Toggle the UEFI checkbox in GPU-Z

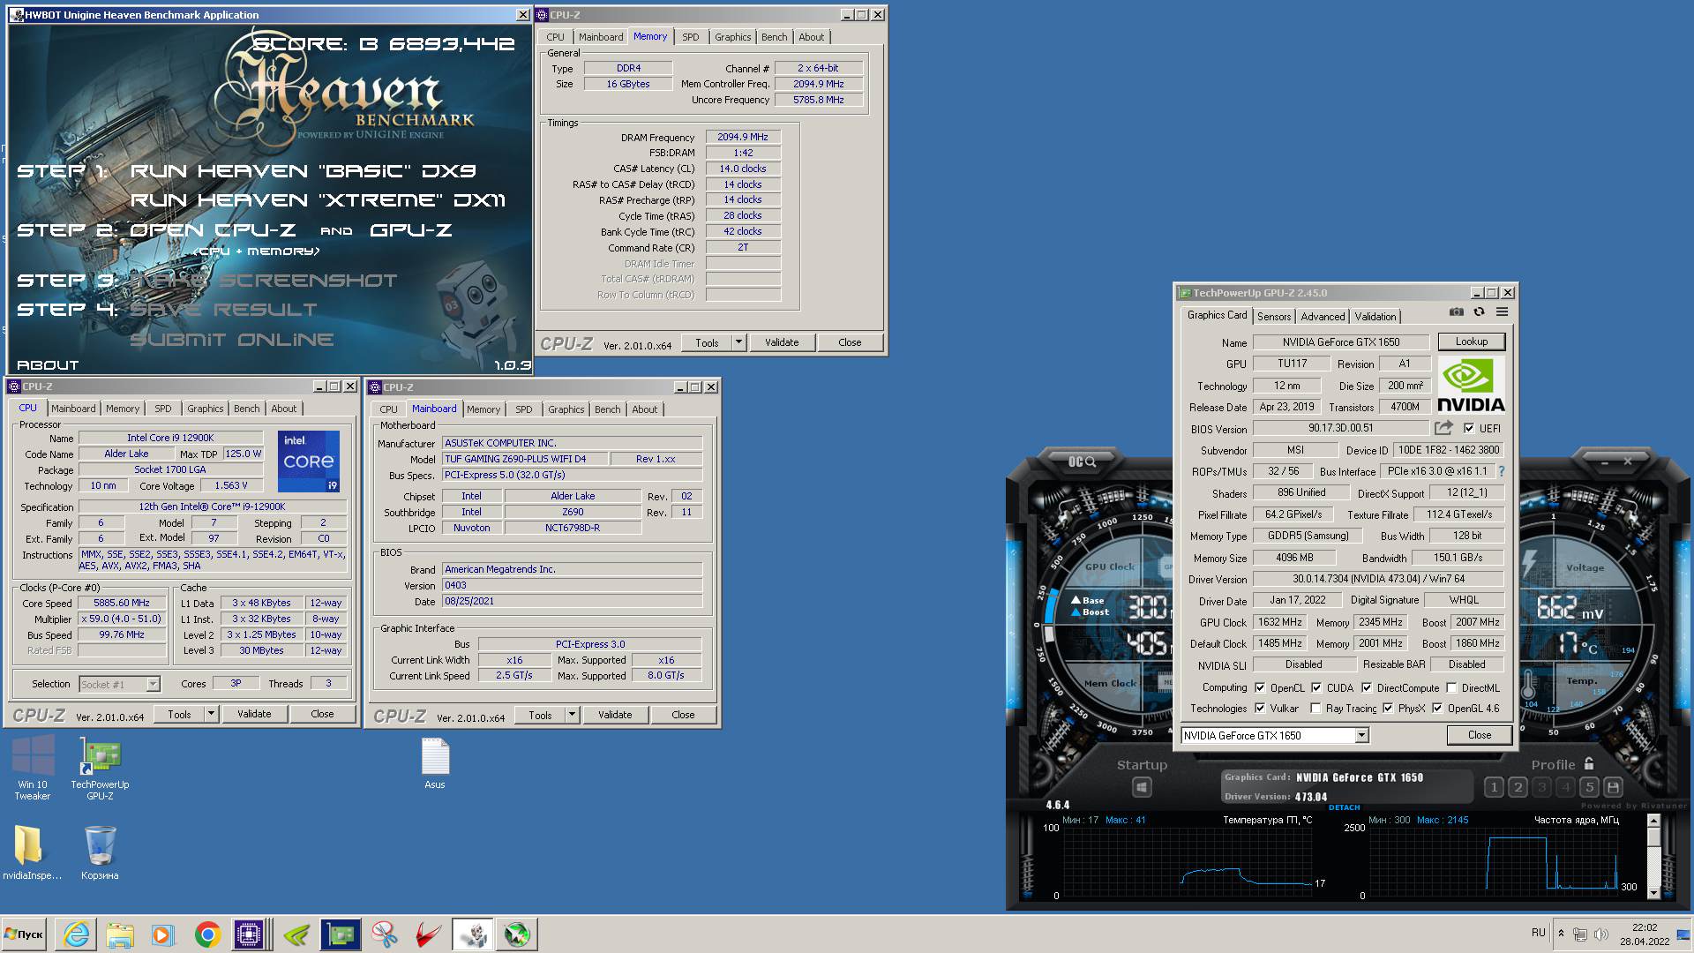(1469, 429)
